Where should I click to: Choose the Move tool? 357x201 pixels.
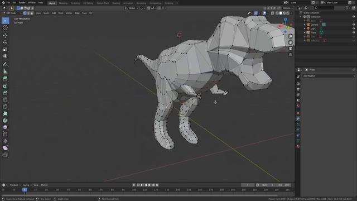tap(5, 35)
